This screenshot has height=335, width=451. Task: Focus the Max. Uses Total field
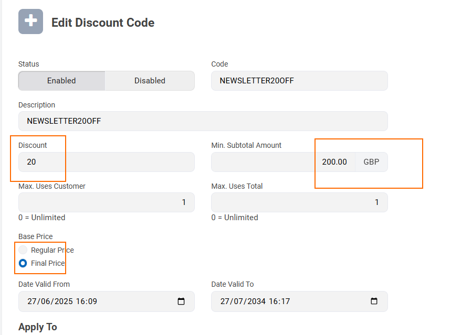(299, 202)
